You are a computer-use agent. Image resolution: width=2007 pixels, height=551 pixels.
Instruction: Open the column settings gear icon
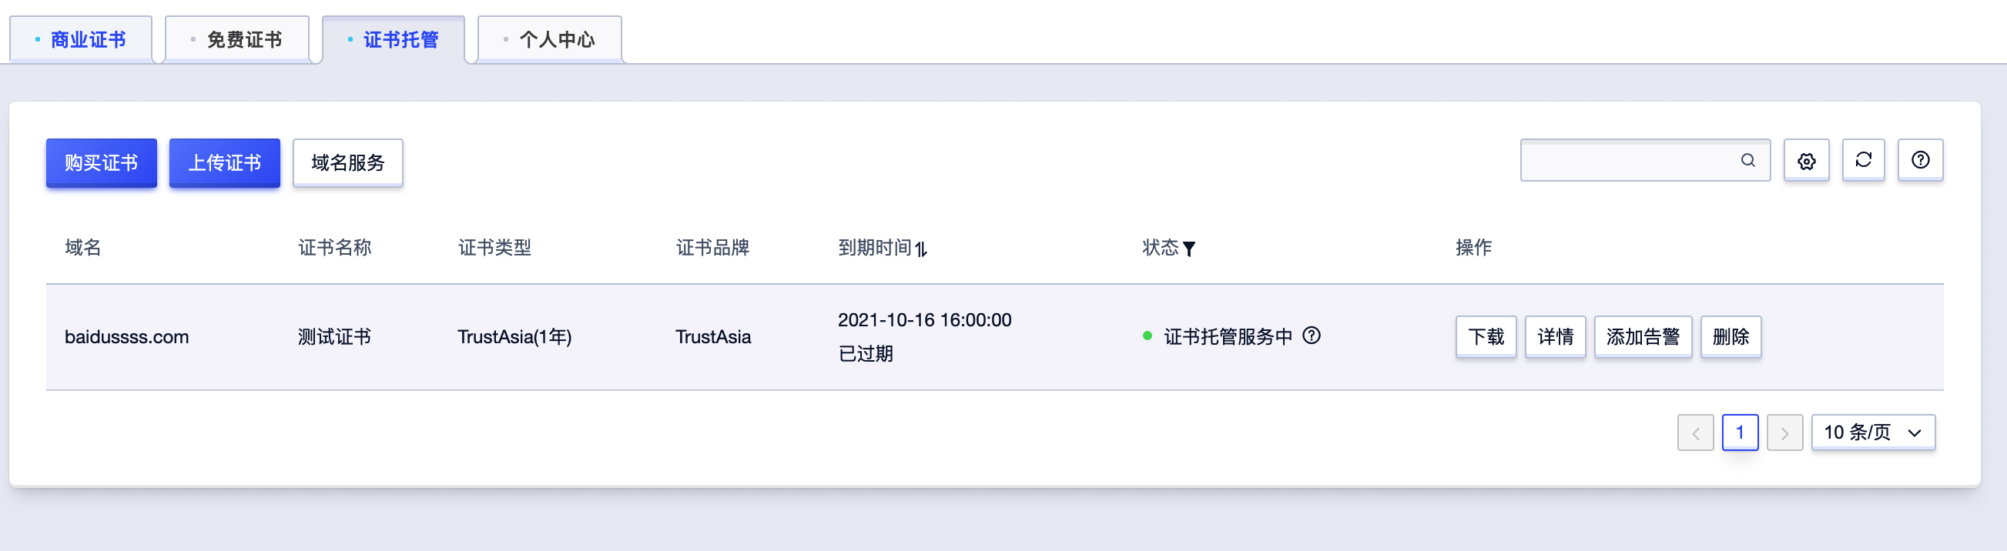point(1807,160)
